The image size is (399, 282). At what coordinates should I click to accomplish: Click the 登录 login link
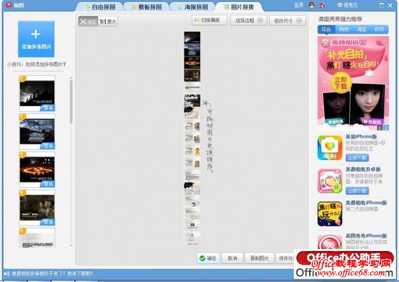(x=299, y=5)
